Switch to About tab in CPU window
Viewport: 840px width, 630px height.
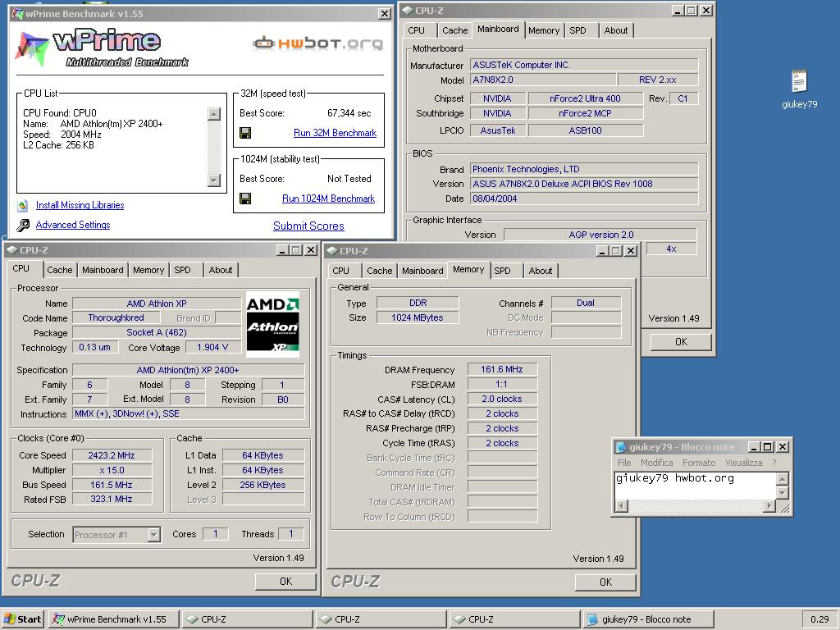coord(221,270)
